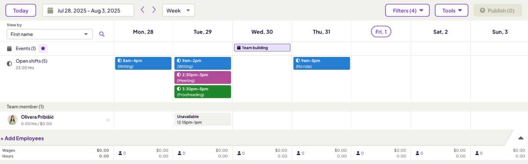Toggle the eye icon in Olivera's row

(x=108, y=120)
